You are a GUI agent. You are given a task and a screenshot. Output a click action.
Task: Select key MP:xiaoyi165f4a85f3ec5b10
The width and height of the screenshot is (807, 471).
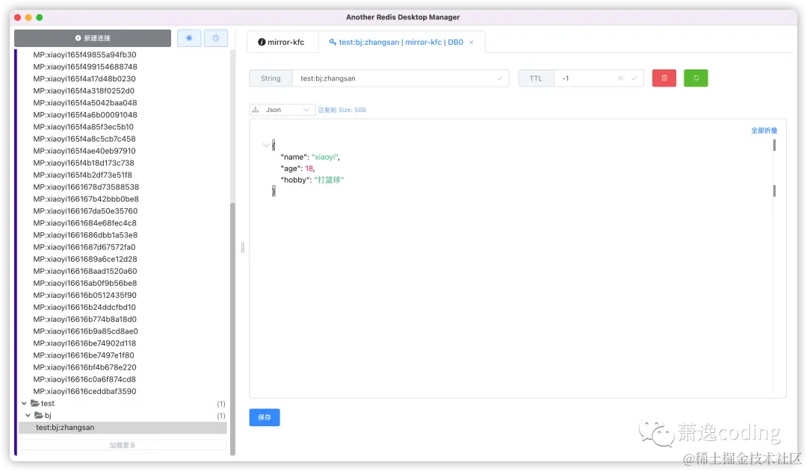pyautogui.click(x=84, y=127)
